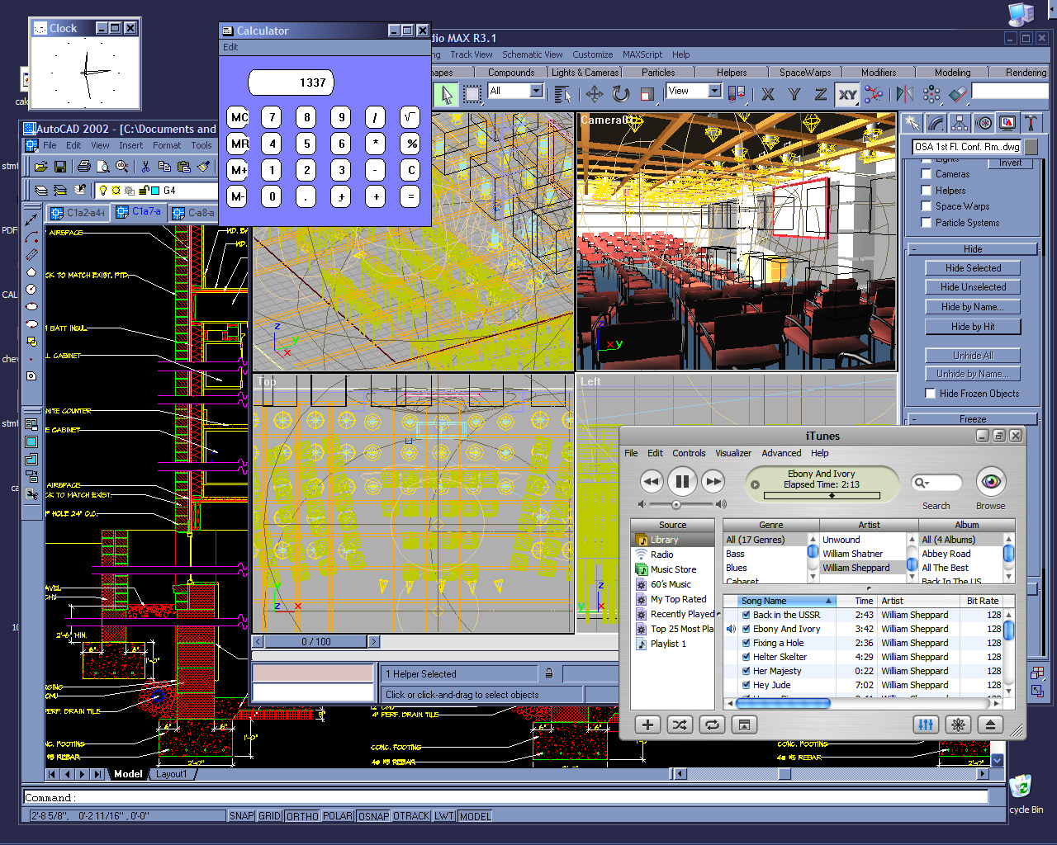
Task: Click AutoCAD Cut scissors icon
Action: tap(146, 167)
